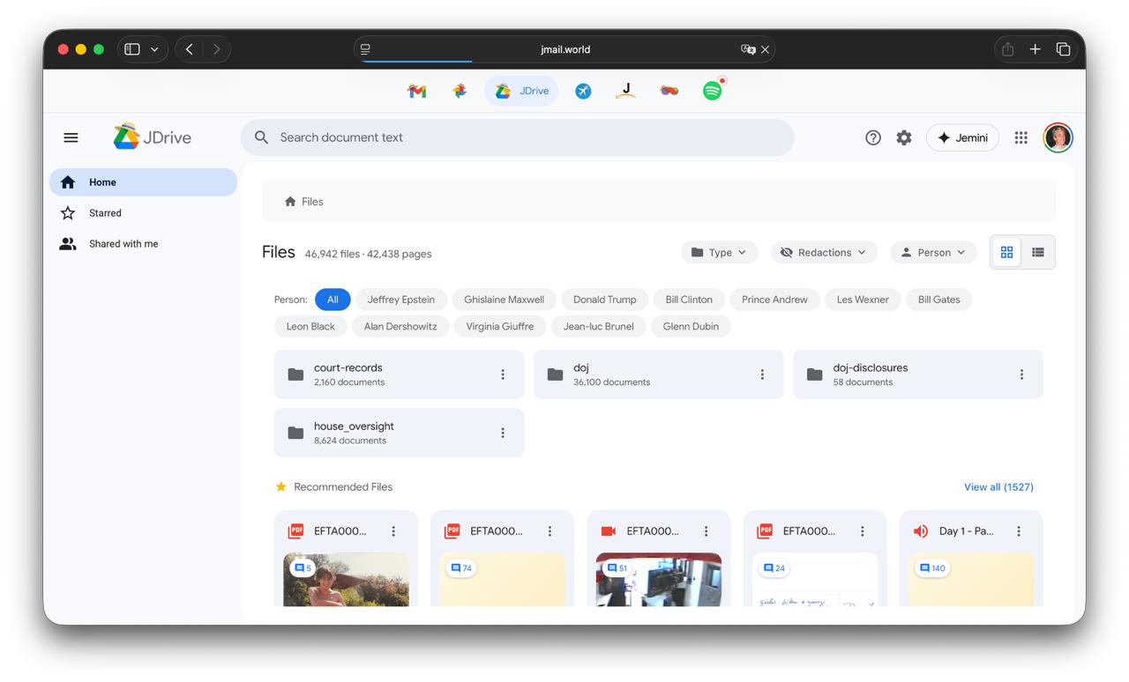Click the Jemini assistant button
The width and height of the screenshot is (1129, 682).
click(x=962, y=137)
